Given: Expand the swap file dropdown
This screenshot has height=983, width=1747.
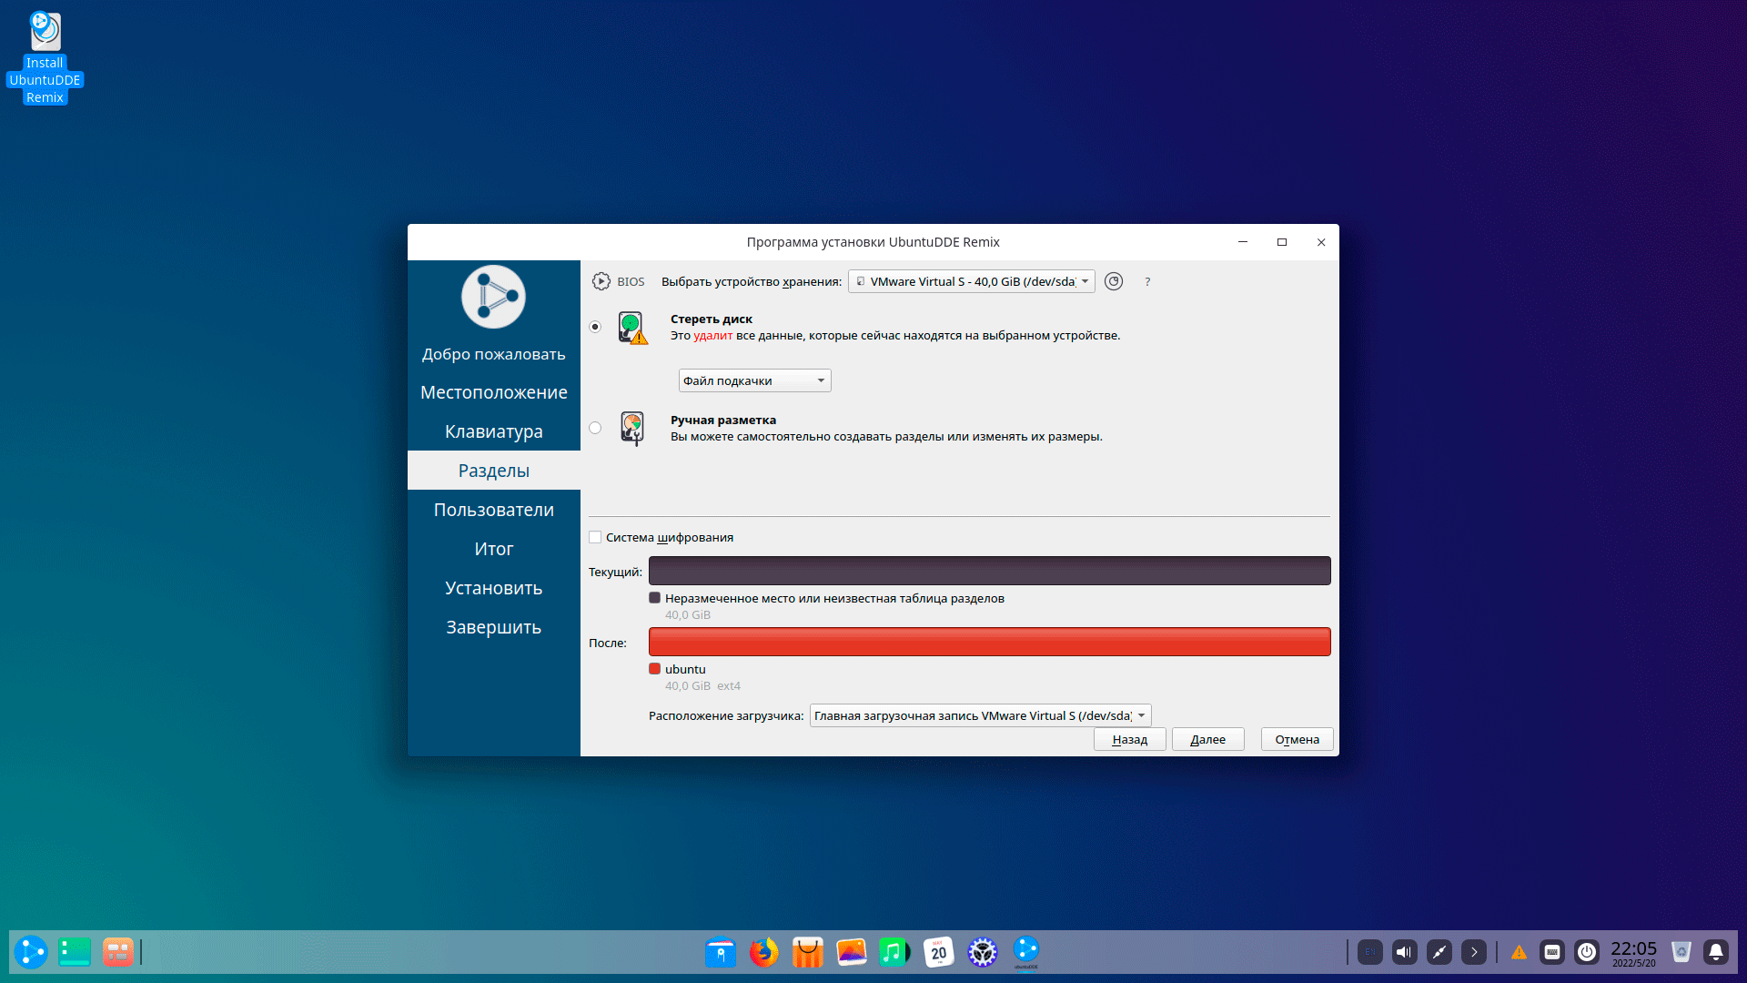Looking at the screenshot, I should pos(754,380).
